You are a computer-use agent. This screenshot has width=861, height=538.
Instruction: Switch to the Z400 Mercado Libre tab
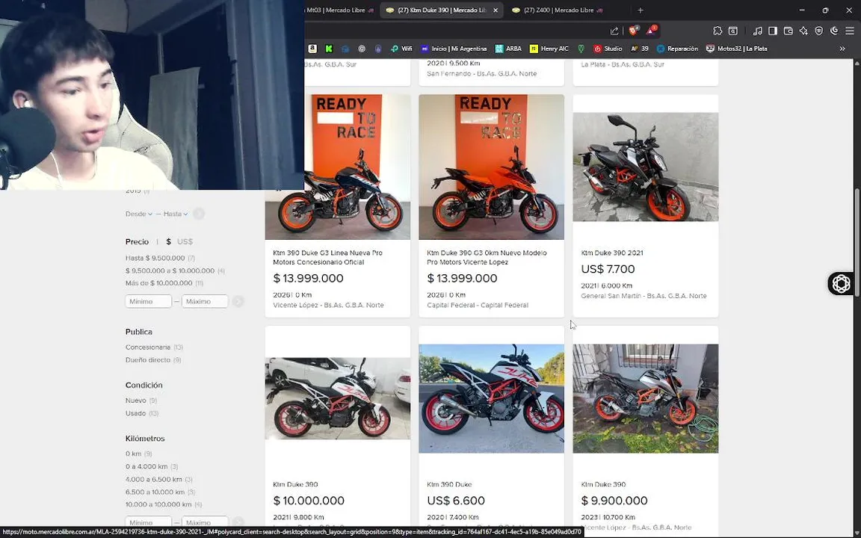click(559, 10)
